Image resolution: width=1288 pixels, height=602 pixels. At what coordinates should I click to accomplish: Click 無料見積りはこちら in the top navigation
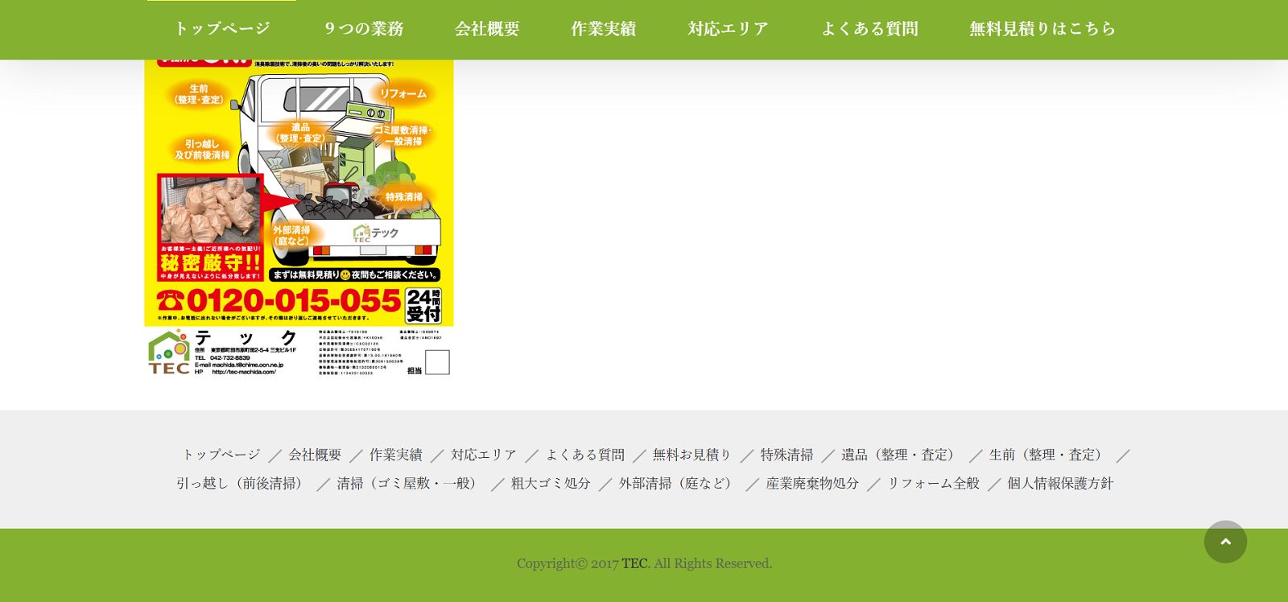[1042, 29]
